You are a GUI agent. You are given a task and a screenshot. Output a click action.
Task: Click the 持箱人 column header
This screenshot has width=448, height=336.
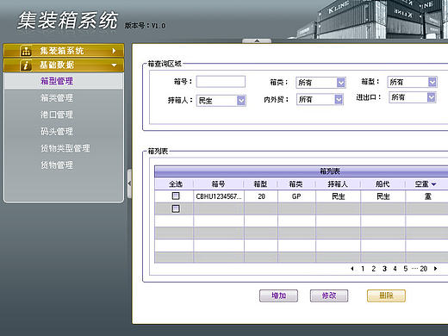pyautogui.click(x=338, y=184)
